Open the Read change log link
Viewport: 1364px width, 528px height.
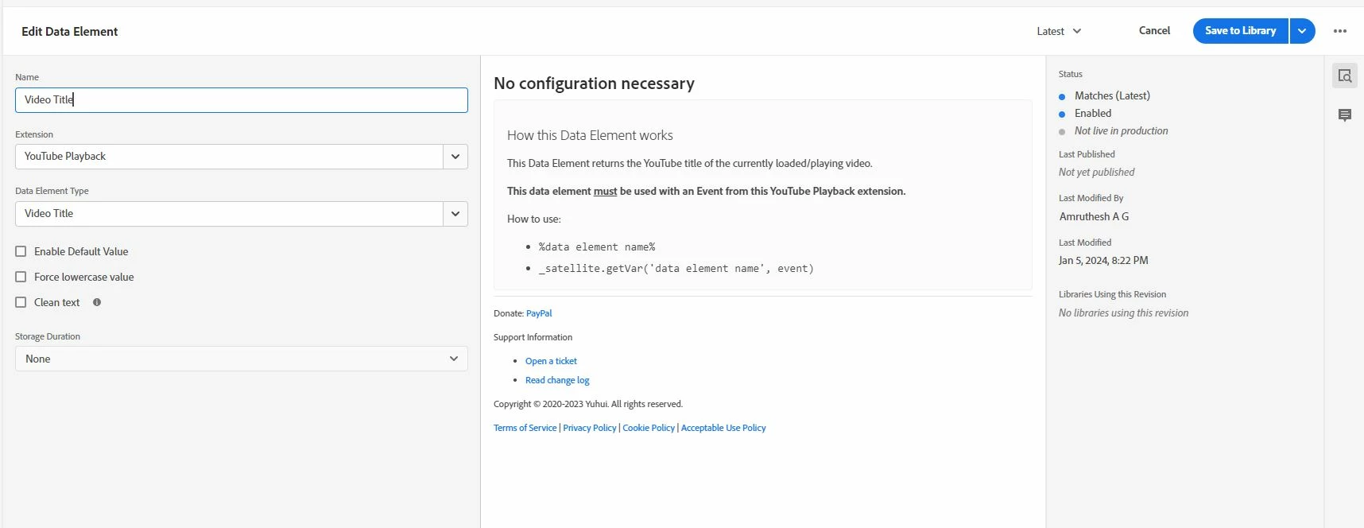click(x=557, y=380)
